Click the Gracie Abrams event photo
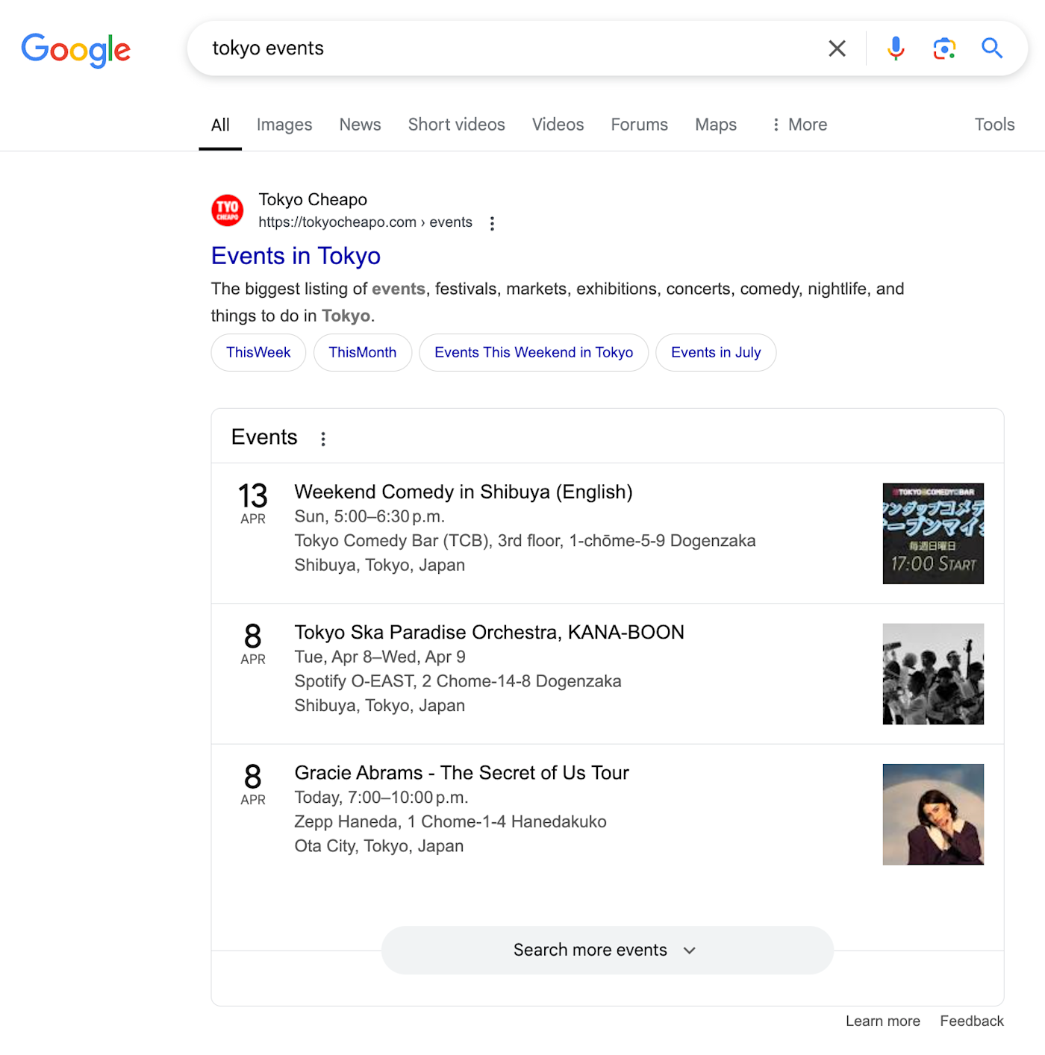 click(x=933, y=814)
